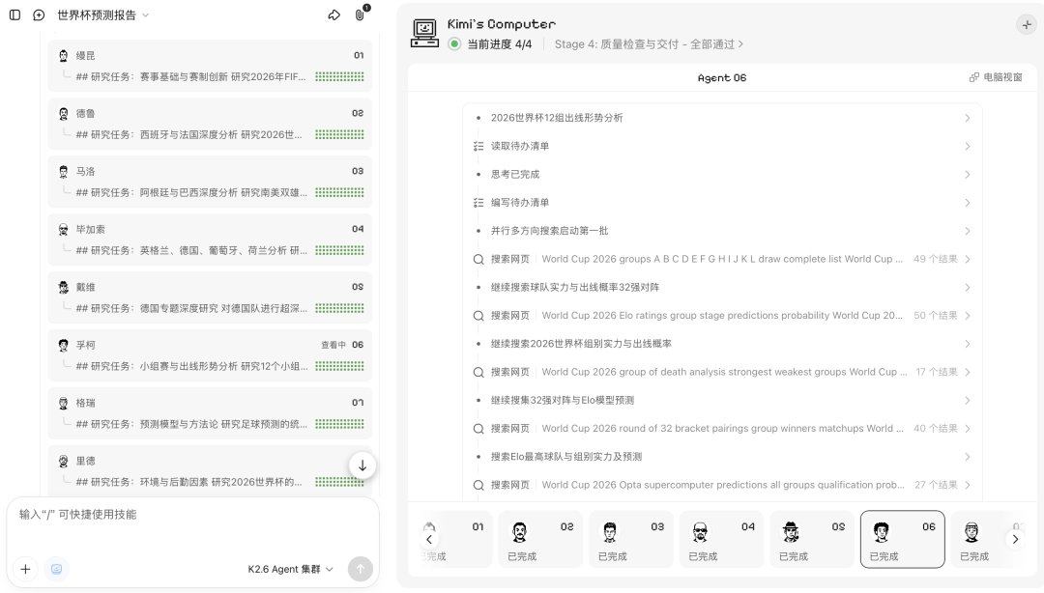Open search row with 49 个结果
The image size is (1044, 593).
point(722,259)
